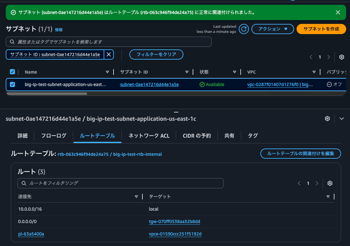Collapse the subnet details panel chevron
The width and height of the screenshot is (350, 246).
(342, 118)
